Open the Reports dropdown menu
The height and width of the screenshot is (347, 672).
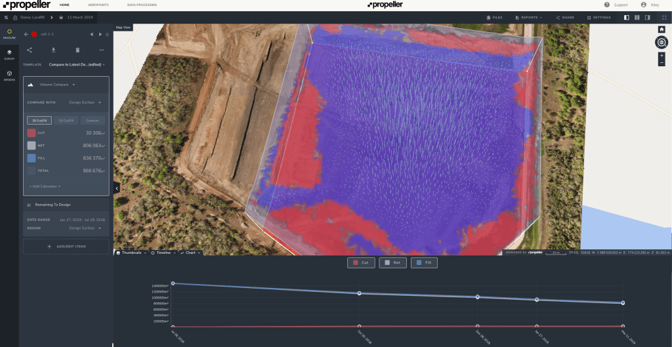coord(529,17)
